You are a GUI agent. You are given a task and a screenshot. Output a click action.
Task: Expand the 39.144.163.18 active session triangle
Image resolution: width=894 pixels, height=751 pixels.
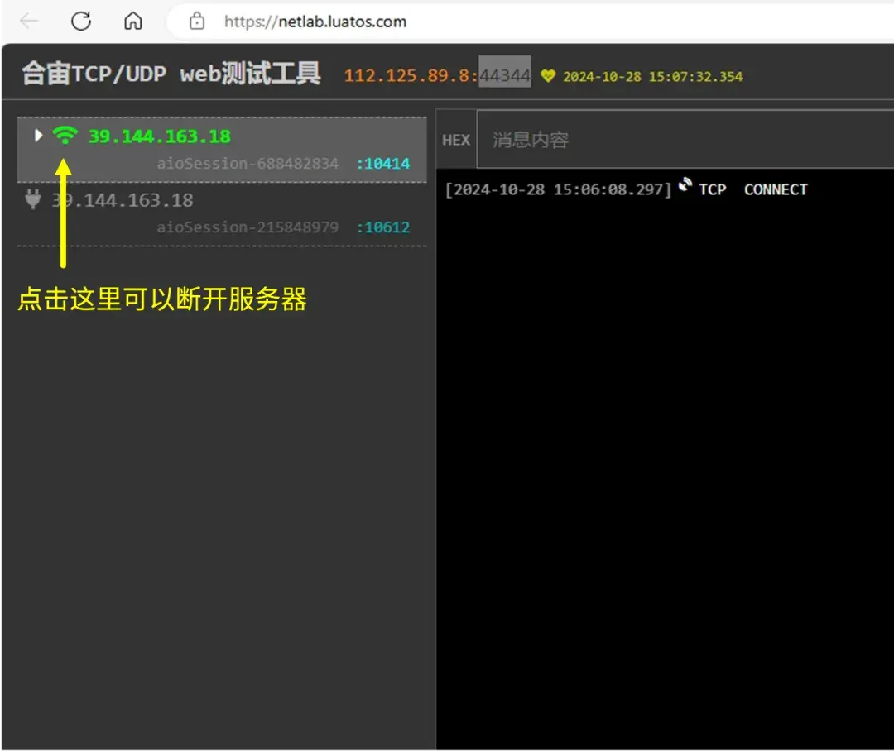click(x=38, y=136)
